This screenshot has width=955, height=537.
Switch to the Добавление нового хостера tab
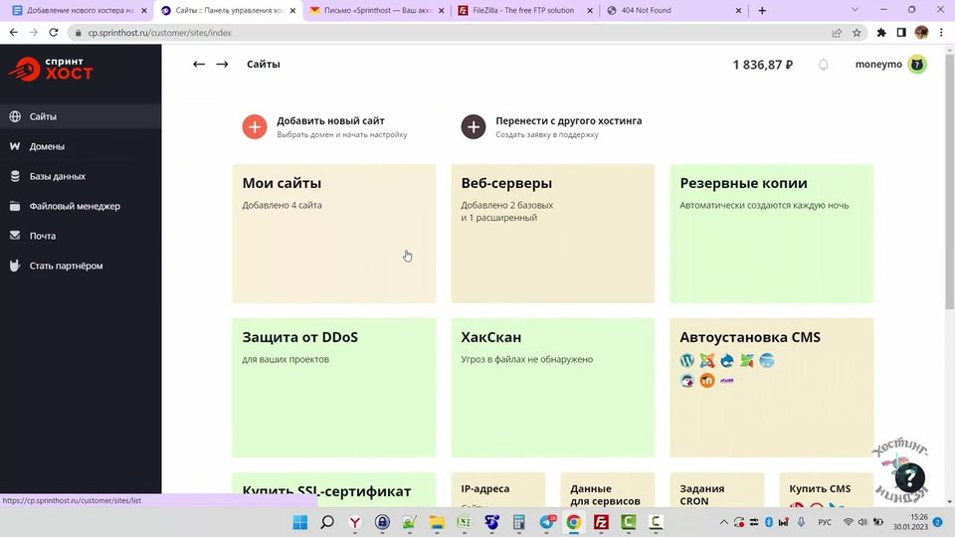tap(78, 10)
